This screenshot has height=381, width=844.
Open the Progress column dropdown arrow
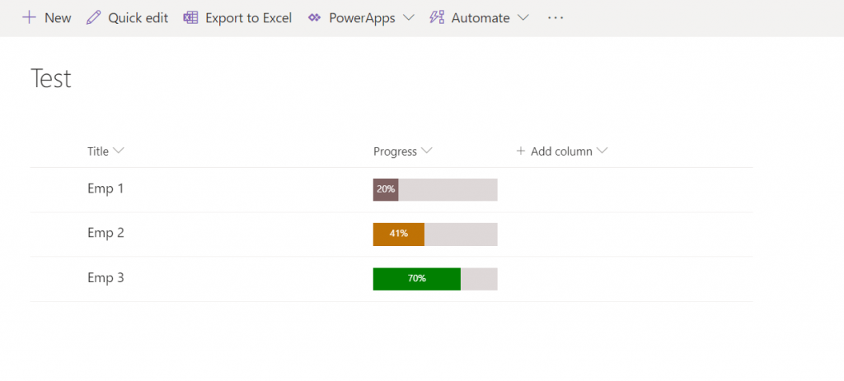point(427,151)
